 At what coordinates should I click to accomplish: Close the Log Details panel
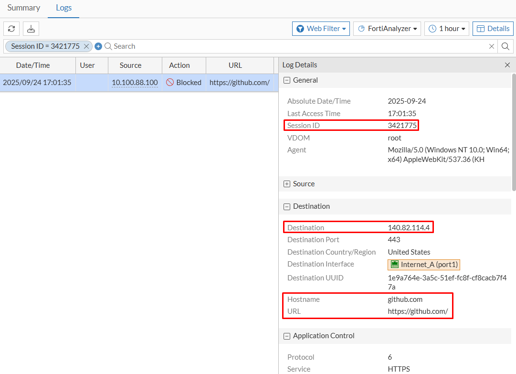pos(507,65)
